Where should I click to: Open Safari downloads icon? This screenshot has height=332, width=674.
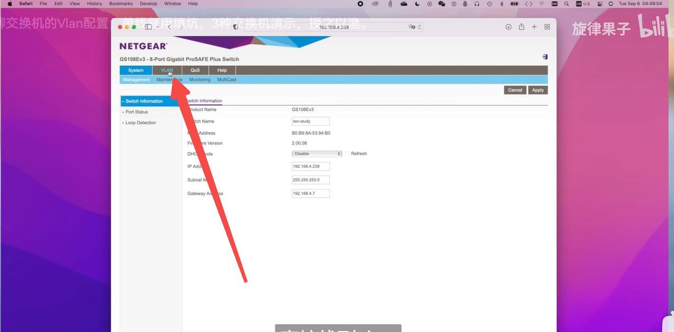[x=508, y=27]
